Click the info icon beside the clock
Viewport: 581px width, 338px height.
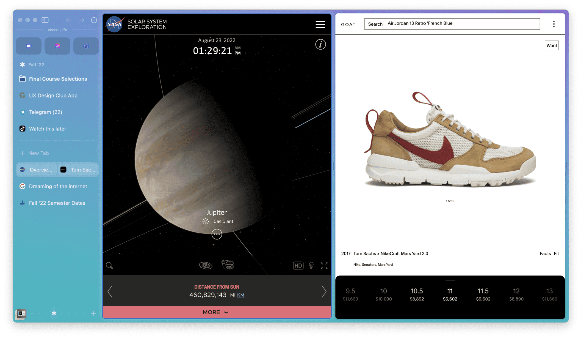320,44
